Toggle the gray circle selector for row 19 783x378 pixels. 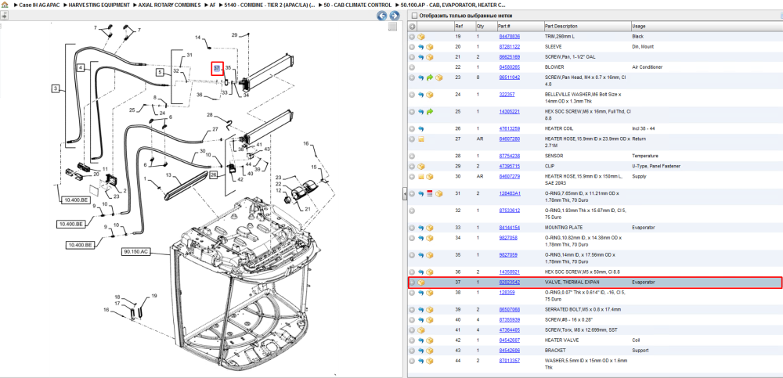(x=412, y=37)
